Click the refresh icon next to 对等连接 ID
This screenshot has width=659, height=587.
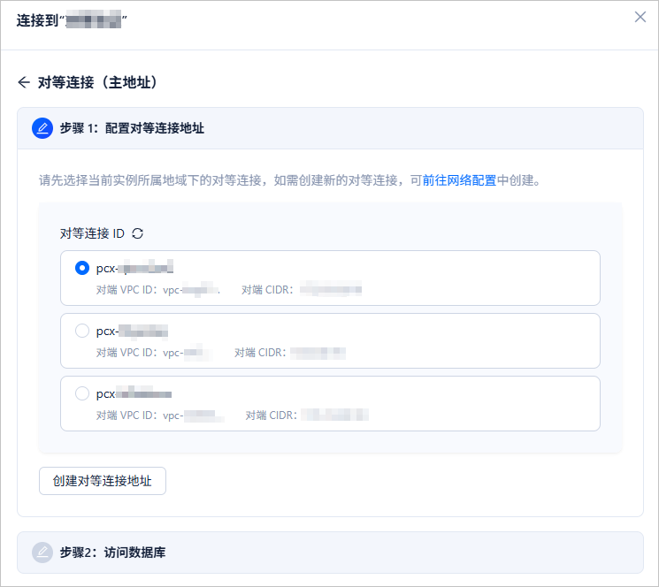coord(137,233)
